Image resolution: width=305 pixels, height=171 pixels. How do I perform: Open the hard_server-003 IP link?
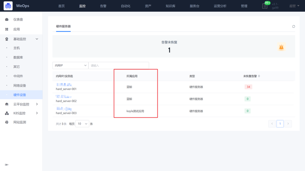click(x=64, y=109)
